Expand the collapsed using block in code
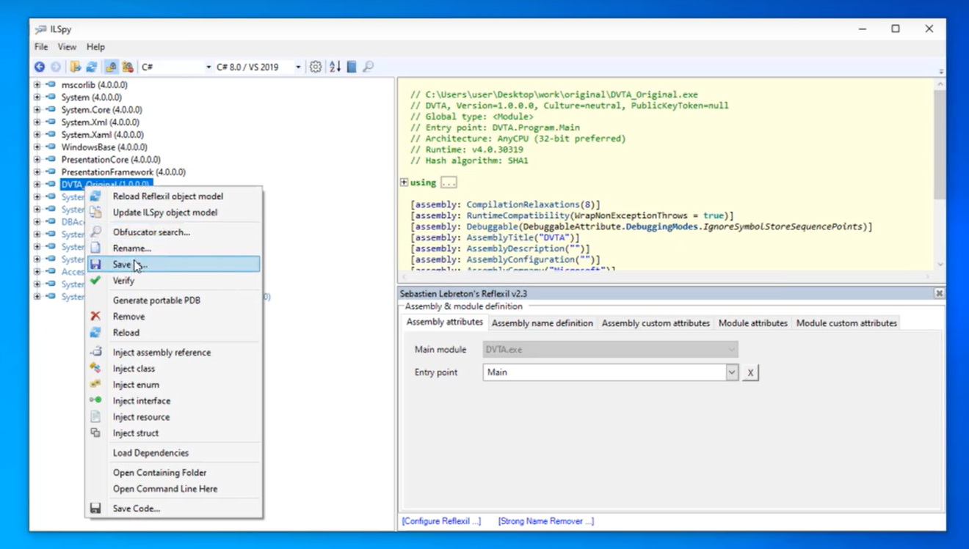Screen dimensions: 969x549 pyautogui.click(x=404, y=183)
